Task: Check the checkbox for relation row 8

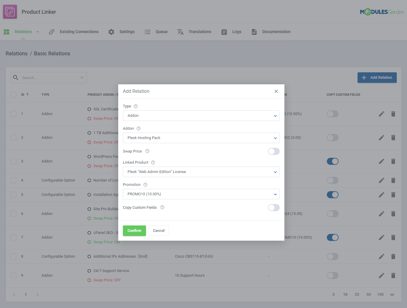Action: tap(13, 256)
